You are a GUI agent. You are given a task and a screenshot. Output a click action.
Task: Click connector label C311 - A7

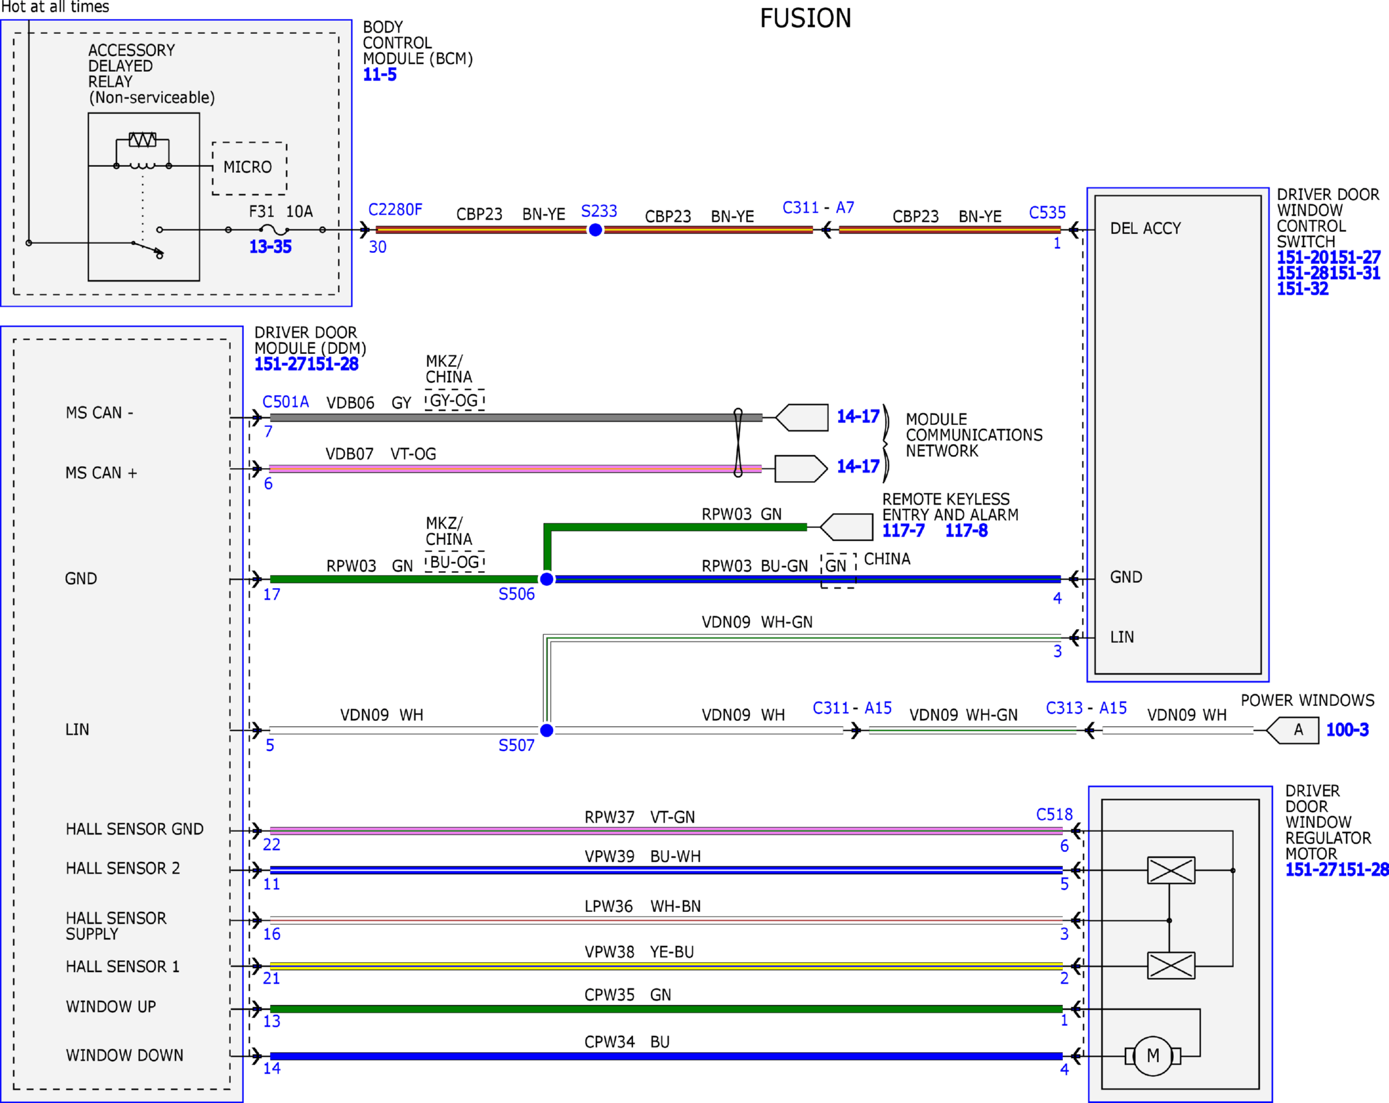click(818, 208)
